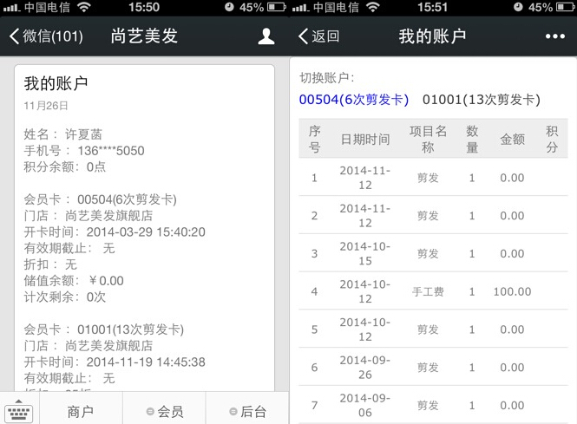Viewport: 577px width, 424px height.
Task: Select the phone number 136****5050
Action: coord(111,151)
